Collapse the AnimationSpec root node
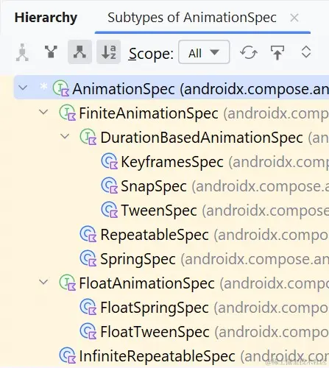The width and height of the screenshot is (329, 368). [23, 88]
